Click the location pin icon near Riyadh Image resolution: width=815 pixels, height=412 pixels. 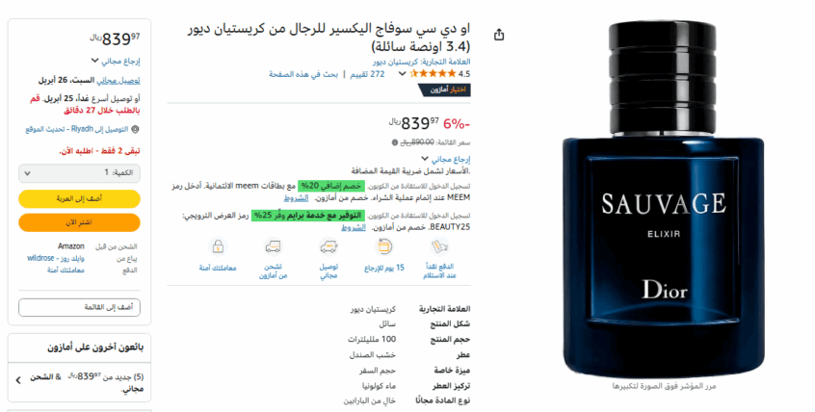coord(135,129)
